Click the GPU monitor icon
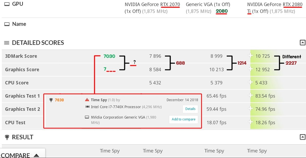This screenshot has height=158, width=306. coord(7,4)
